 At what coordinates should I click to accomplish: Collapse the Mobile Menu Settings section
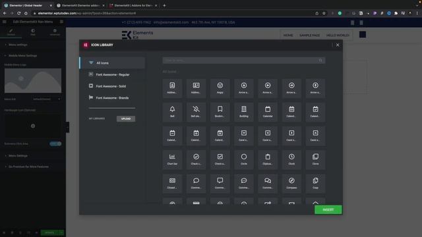click(x=33, y=55)
